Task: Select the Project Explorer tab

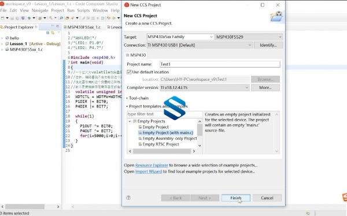Action: [19, 27]
